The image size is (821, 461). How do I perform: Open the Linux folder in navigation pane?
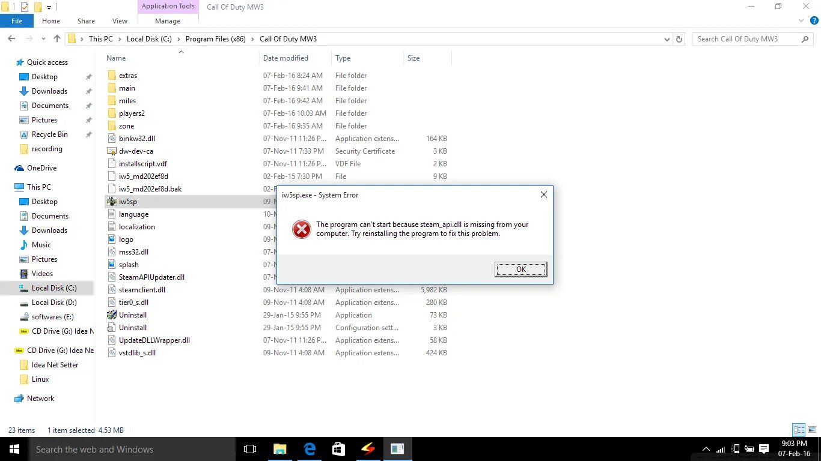click(40, 379)
